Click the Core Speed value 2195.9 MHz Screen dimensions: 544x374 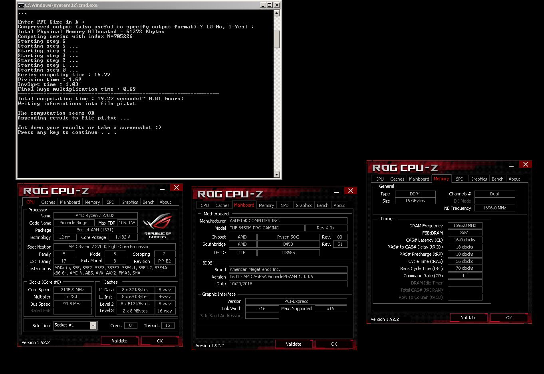pos(72,290)
